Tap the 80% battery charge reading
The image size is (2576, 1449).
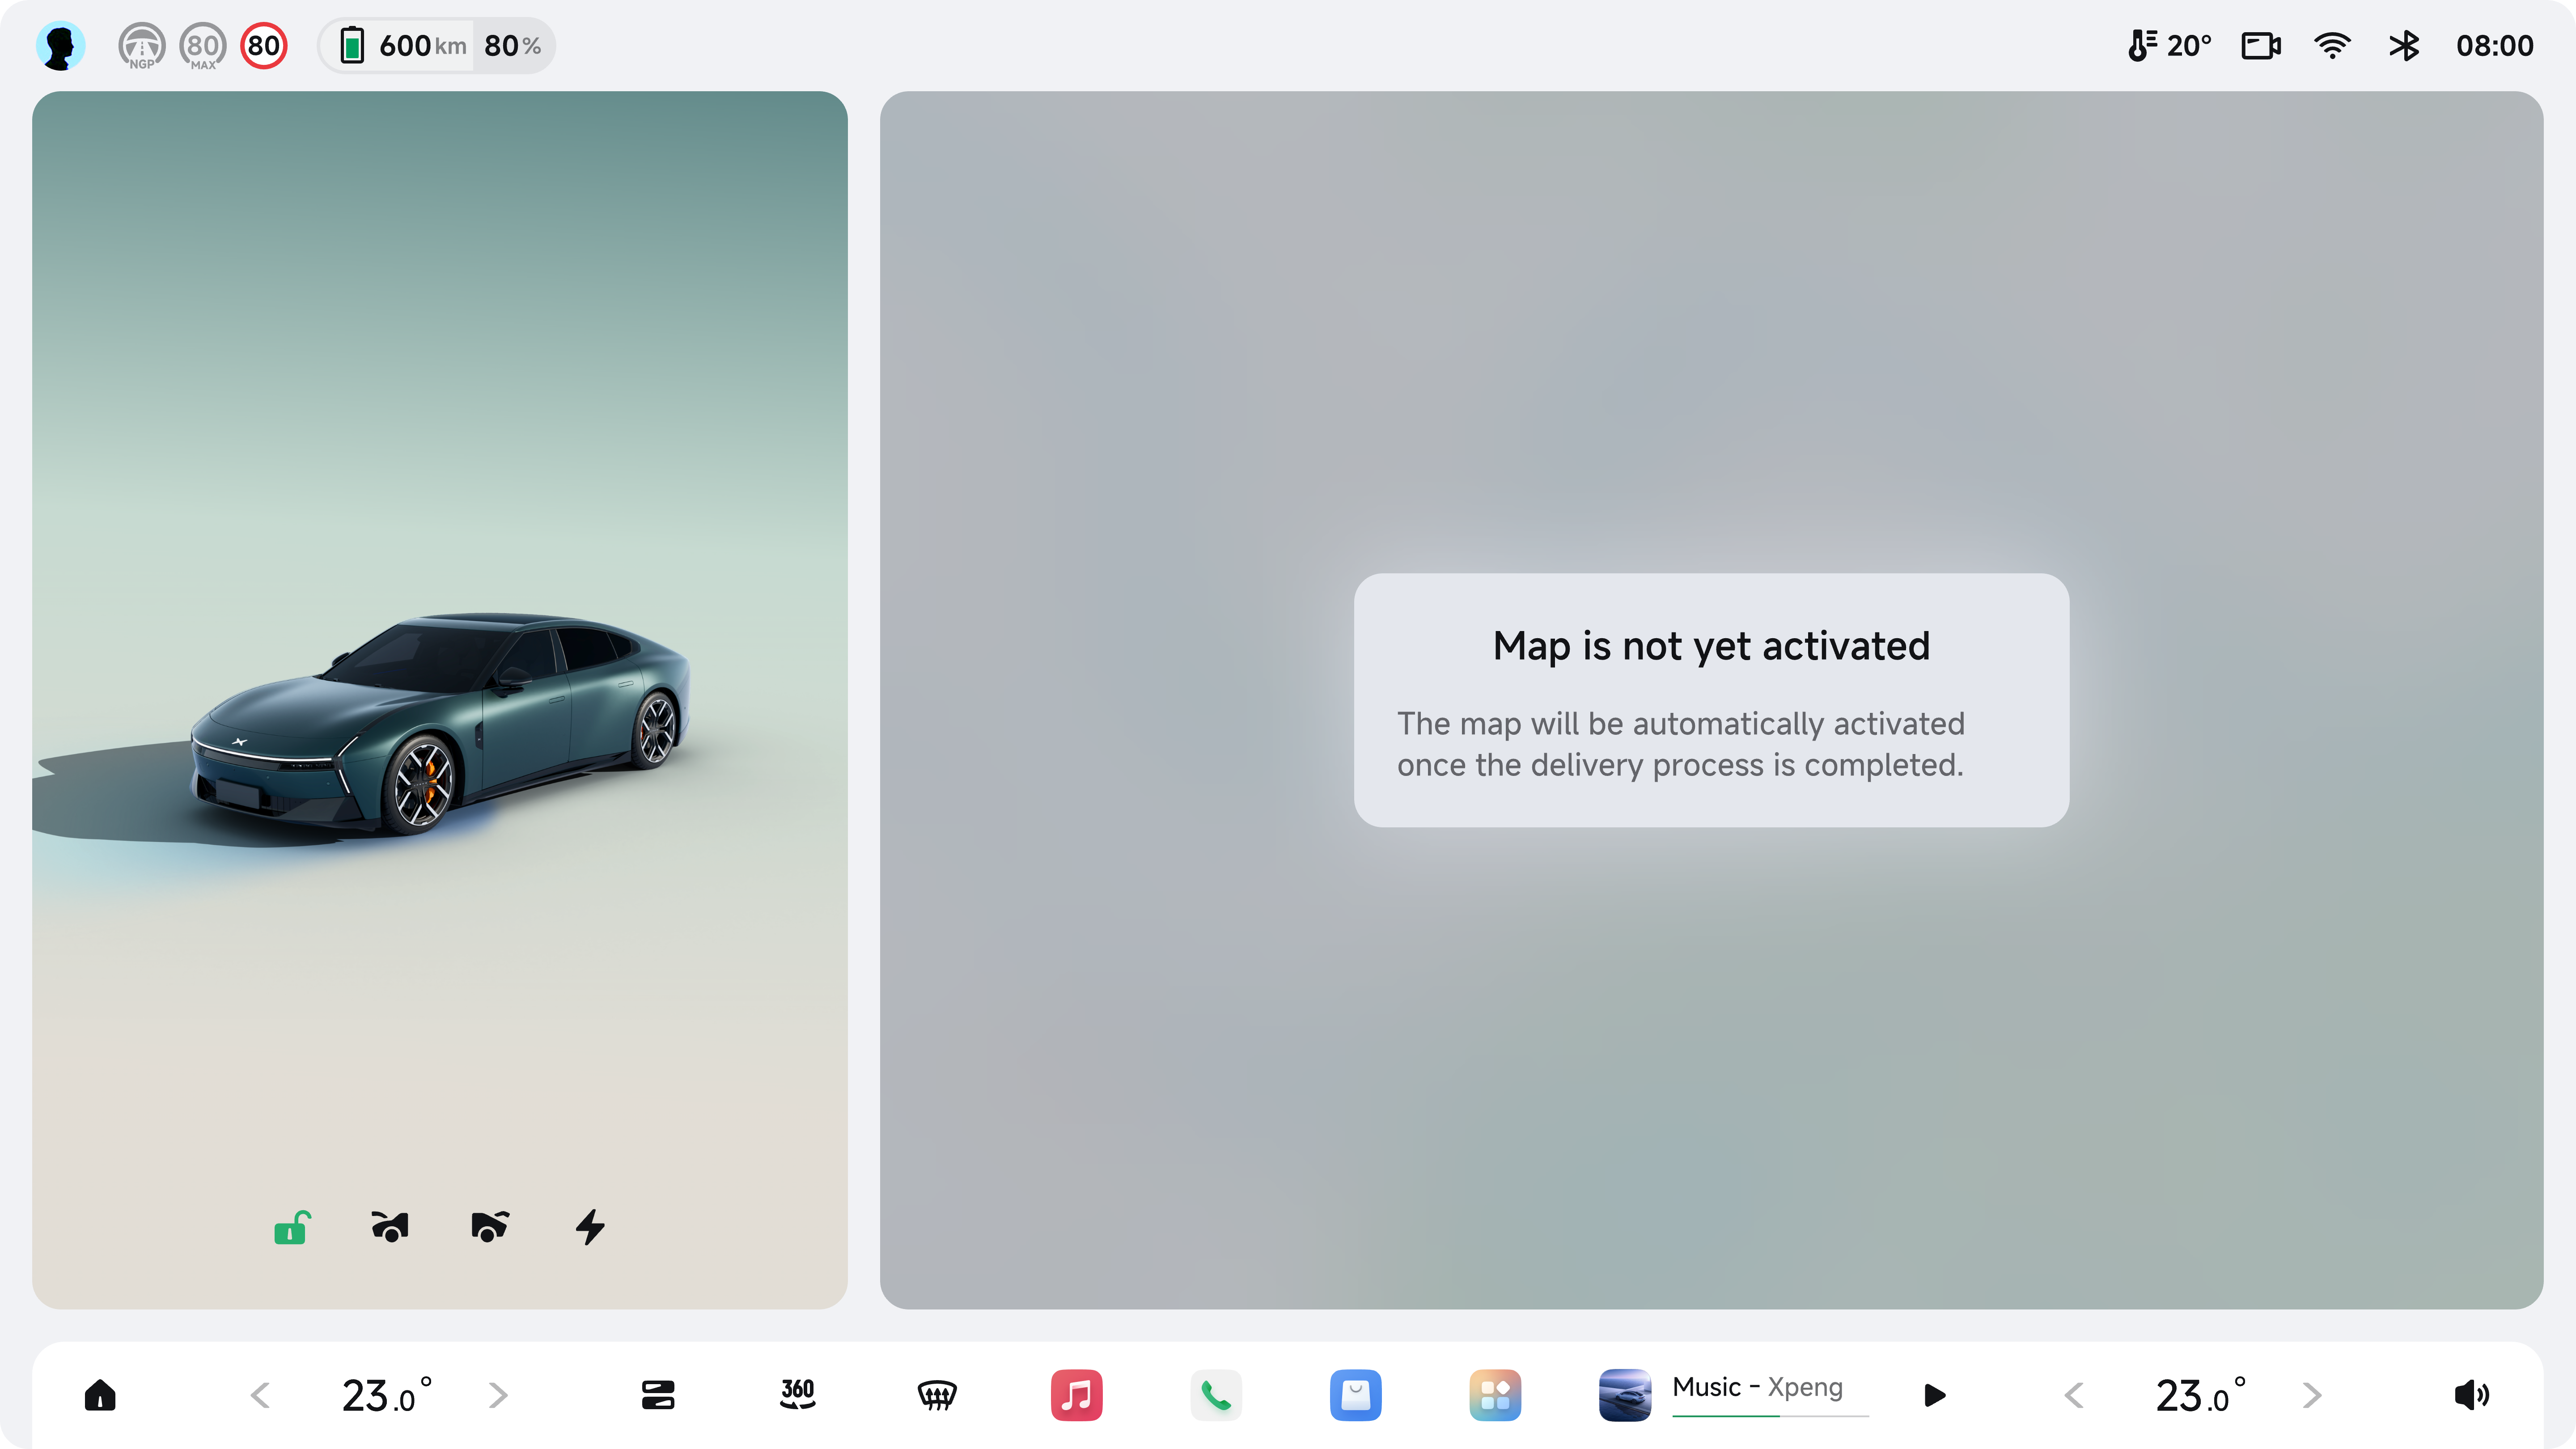click(x=513, y=46)
